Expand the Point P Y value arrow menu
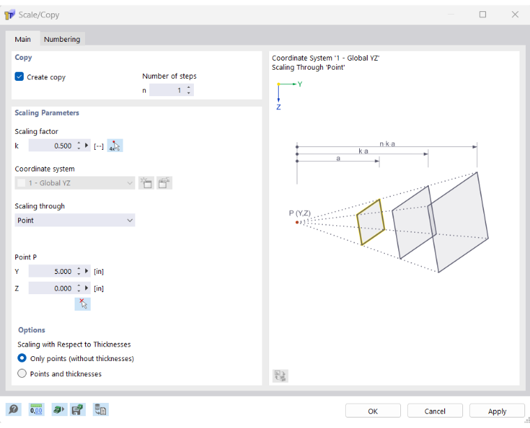Screen dimensions: 530x428 pos(86,271)
